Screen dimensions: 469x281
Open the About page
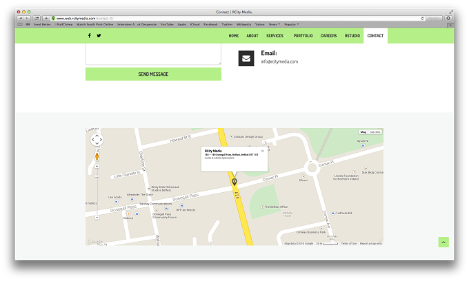coord(252,36)
